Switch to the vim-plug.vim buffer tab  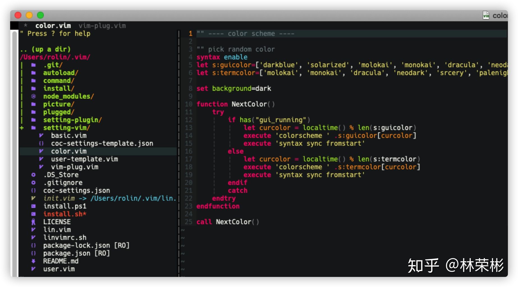coord(102,26)
